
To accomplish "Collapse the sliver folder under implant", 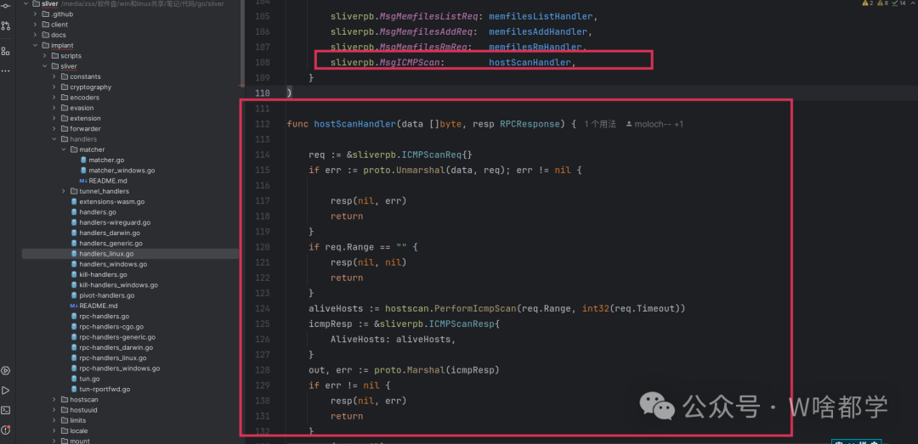I will (45, 66).
